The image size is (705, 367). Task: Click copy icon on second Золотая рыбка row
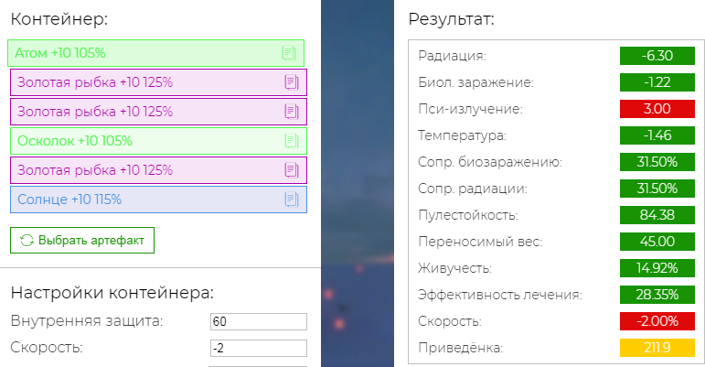pyautogui.click(x=292, y=112)
